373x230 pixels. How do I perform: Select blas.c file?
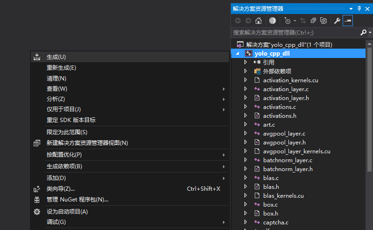(271, 178)
